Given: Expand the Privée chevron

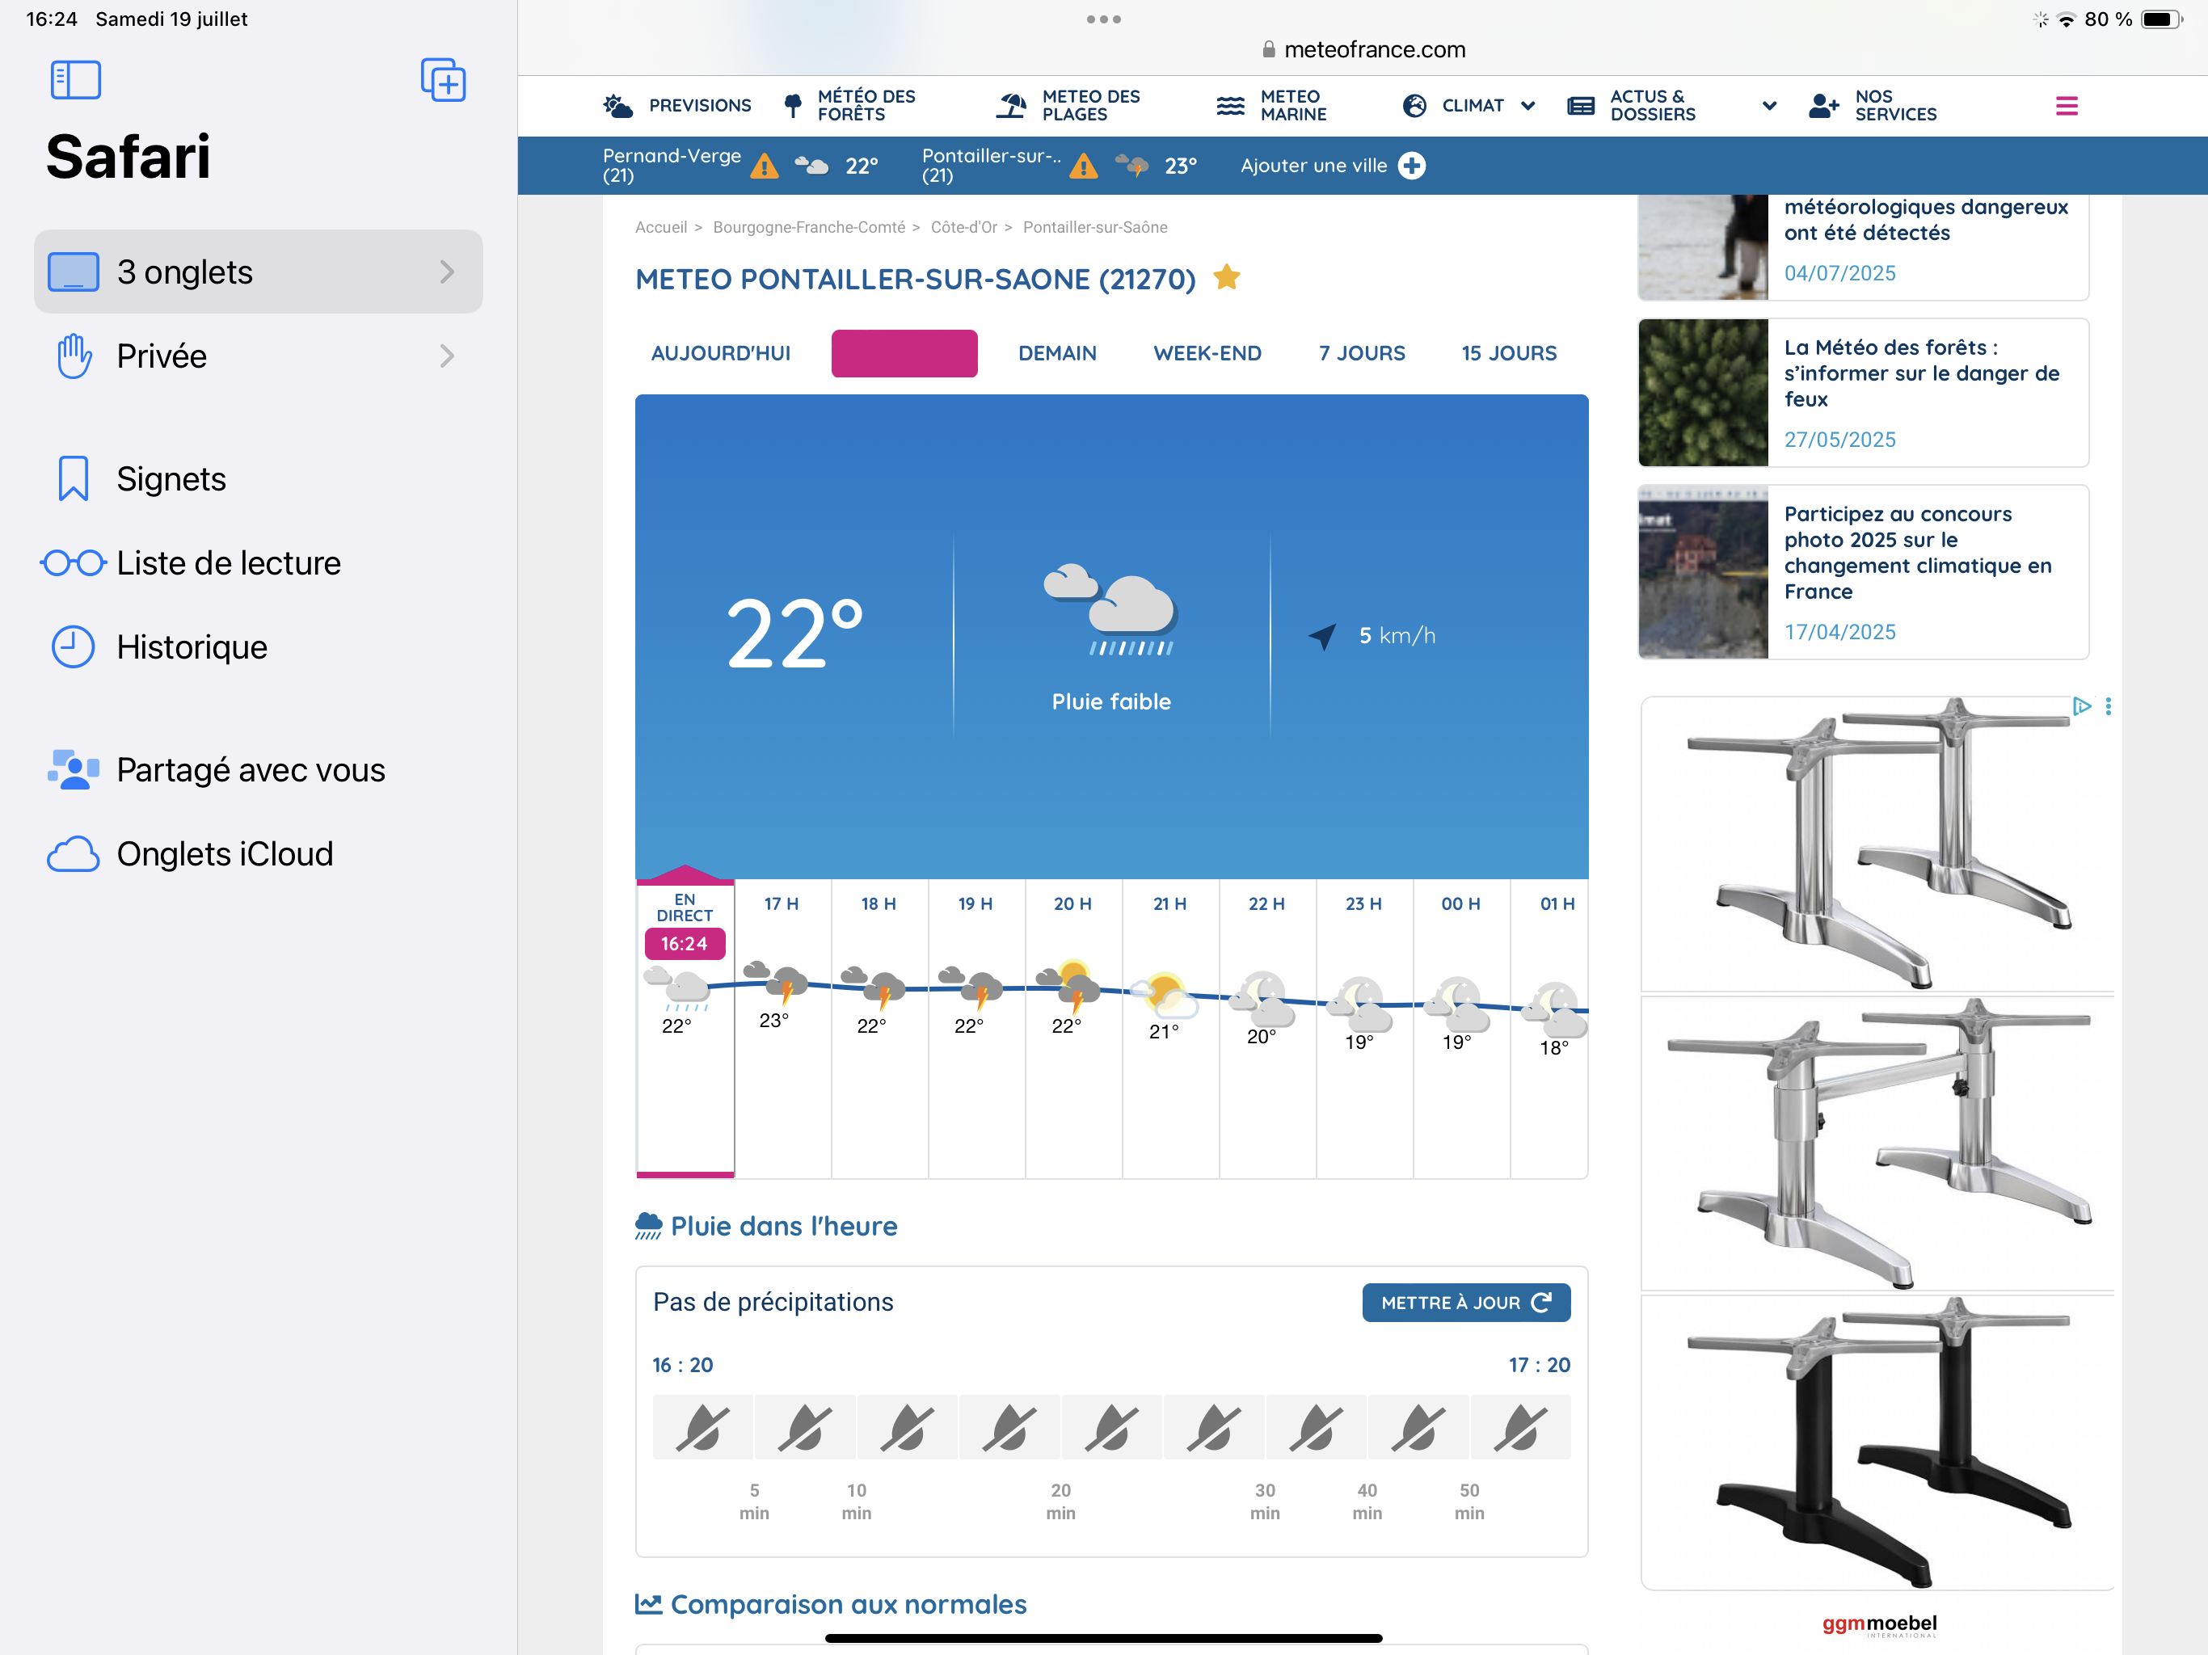Looking at the screenshot, I should coord(447,356).
